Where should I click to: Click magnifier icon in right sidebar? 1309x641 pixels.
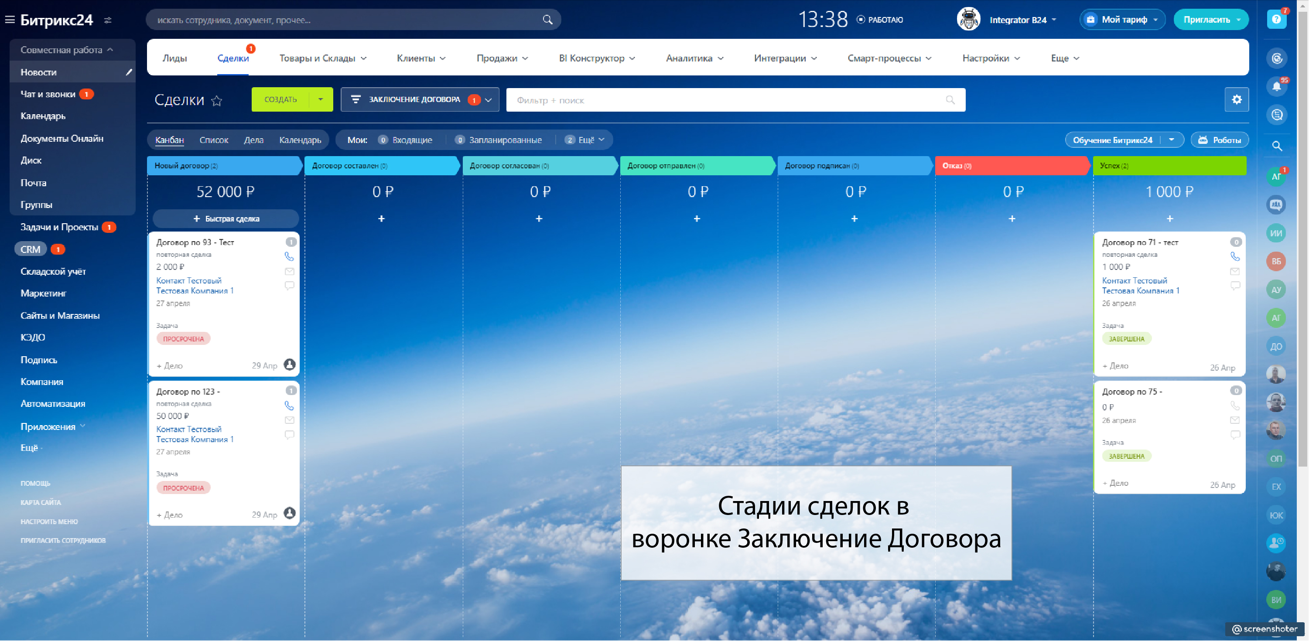click(x=1276, y=146)
